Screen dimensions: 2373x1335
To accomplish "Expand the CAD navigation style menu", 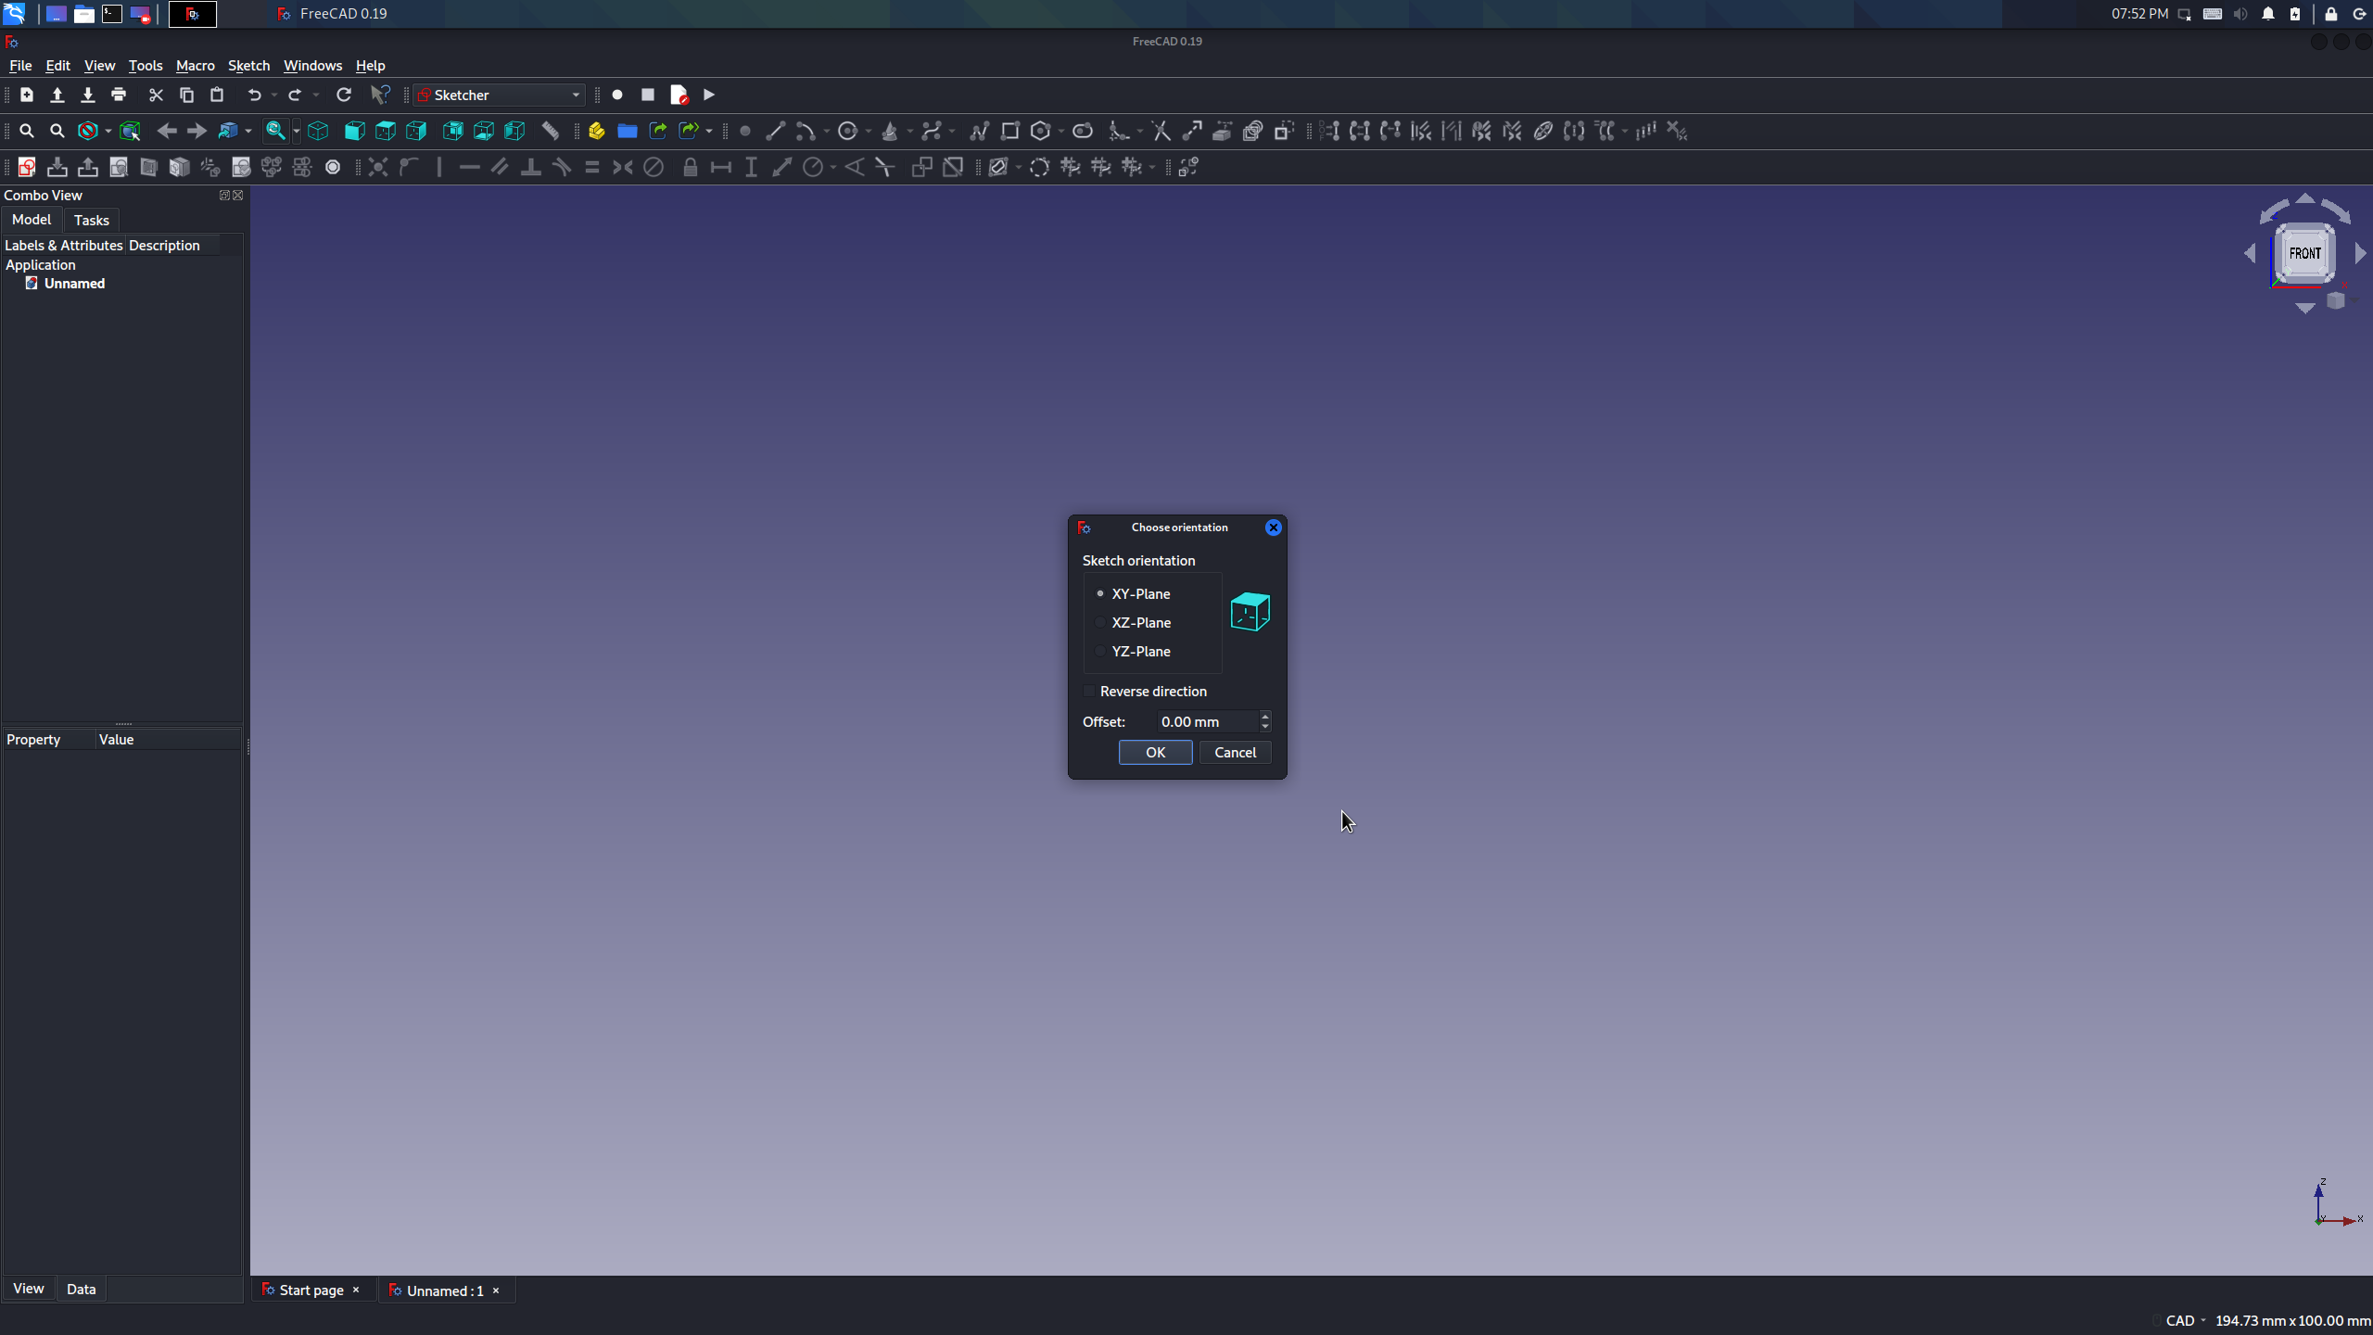I will 2186,1321.
